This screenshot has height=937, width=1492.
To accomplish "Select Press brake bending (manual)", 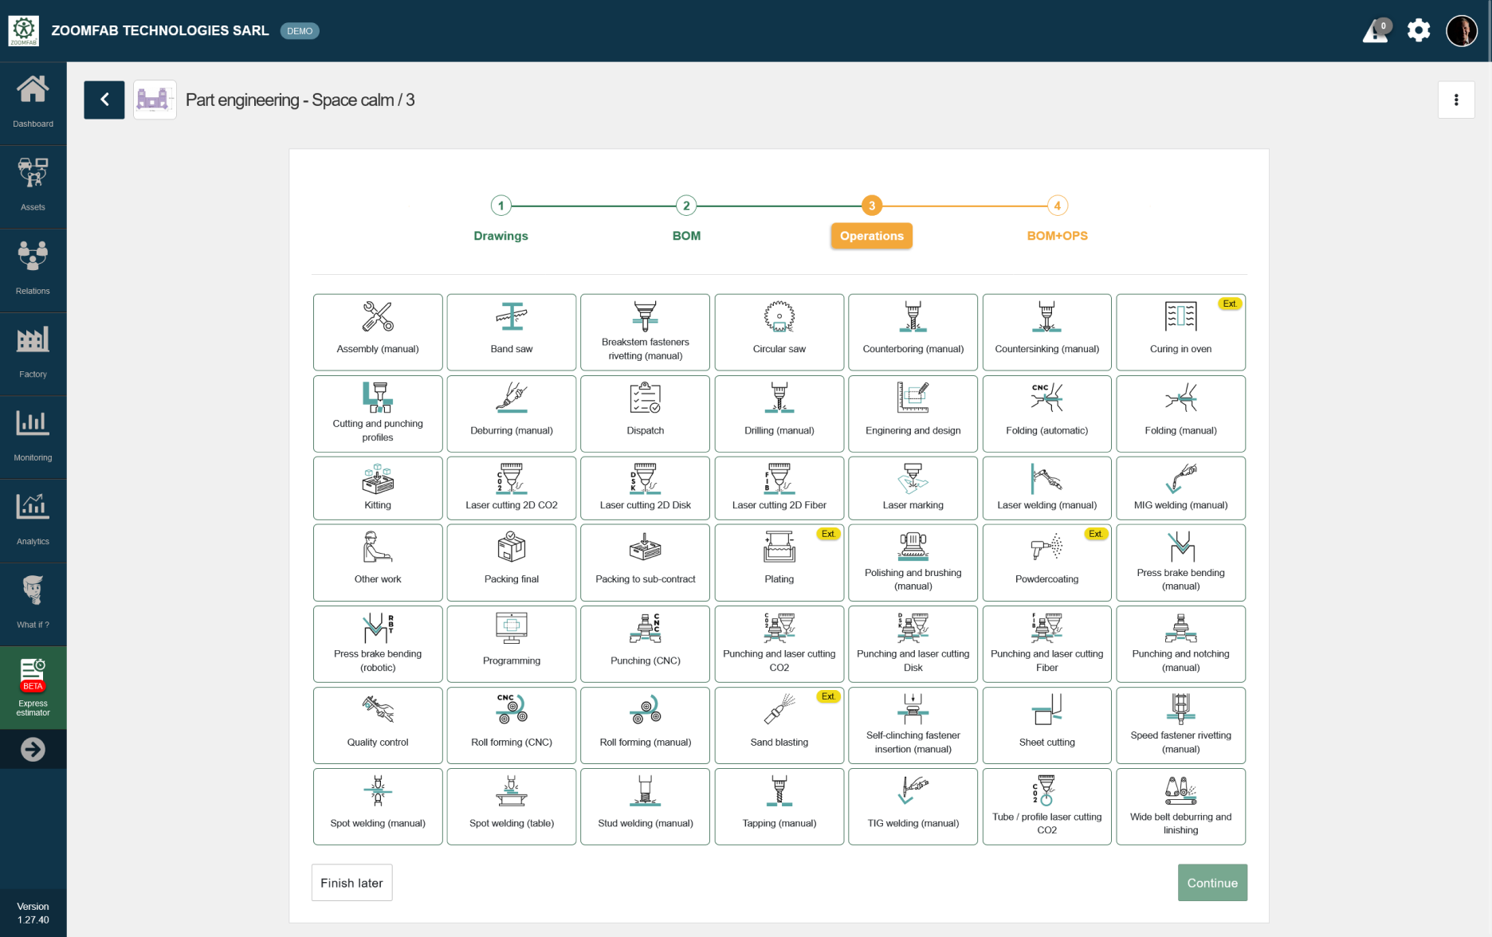I will tap(1181, 563).
